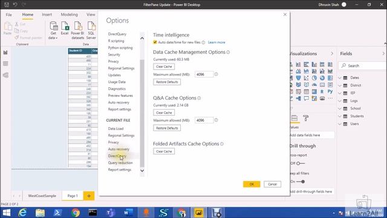The width and height of the screenshot is (387, 218).
Task: Expand the Students table in Fields
Action: coord(340,116)
